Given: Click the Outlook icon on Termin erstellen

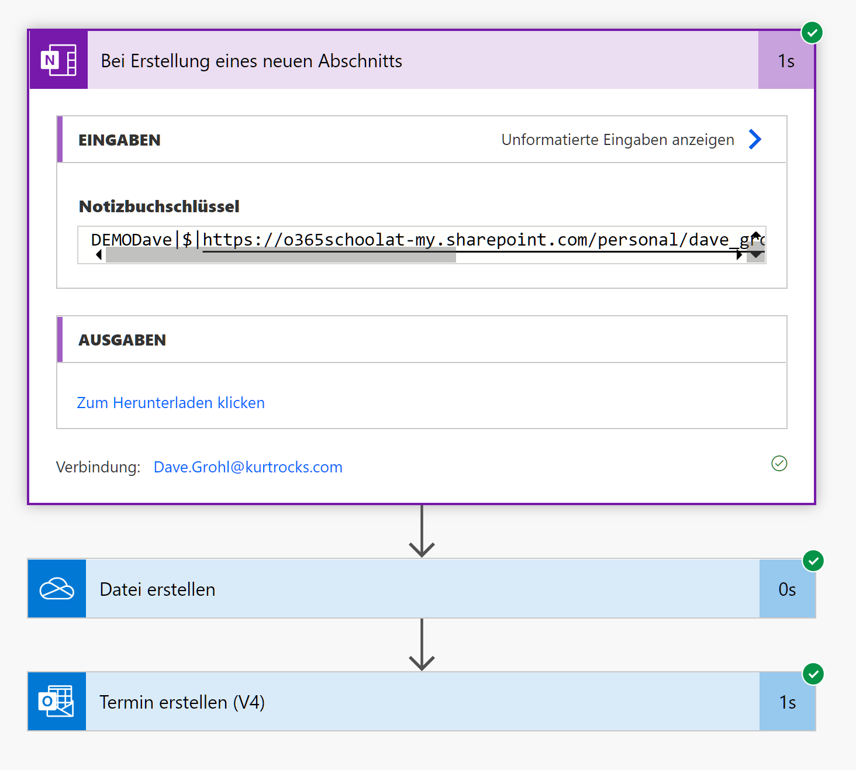Looking at the screenshot, I should coord(57,702).
